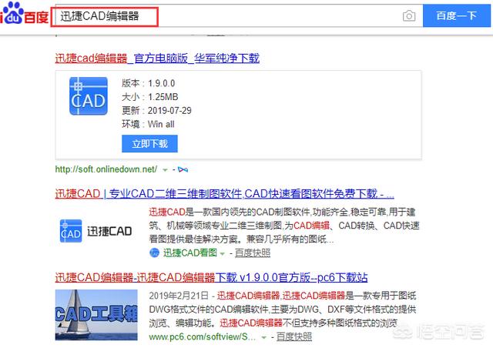Open the camera image search icon
Image resolution: width=493 pixels, height=348 pixels.
pos(409,16)
